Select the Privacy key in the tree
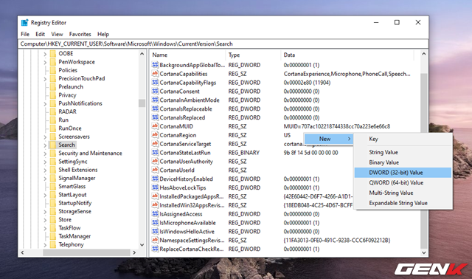The width and height of the screenshot is (472, 279). tap(67, 95)
